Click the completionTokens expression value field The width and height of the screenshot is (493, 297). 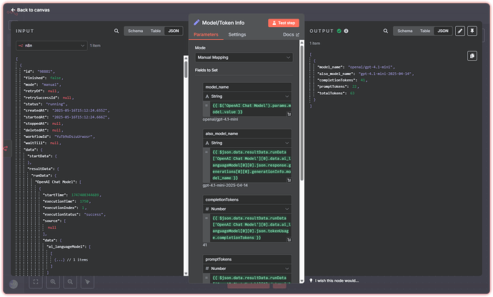click(251, 228)
